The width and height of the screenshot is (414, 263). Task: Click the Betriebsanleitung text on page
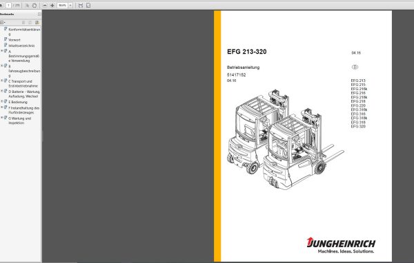(243, 67)
